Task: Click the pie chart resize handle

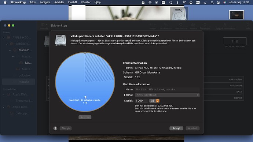Action: pos(85,53)
